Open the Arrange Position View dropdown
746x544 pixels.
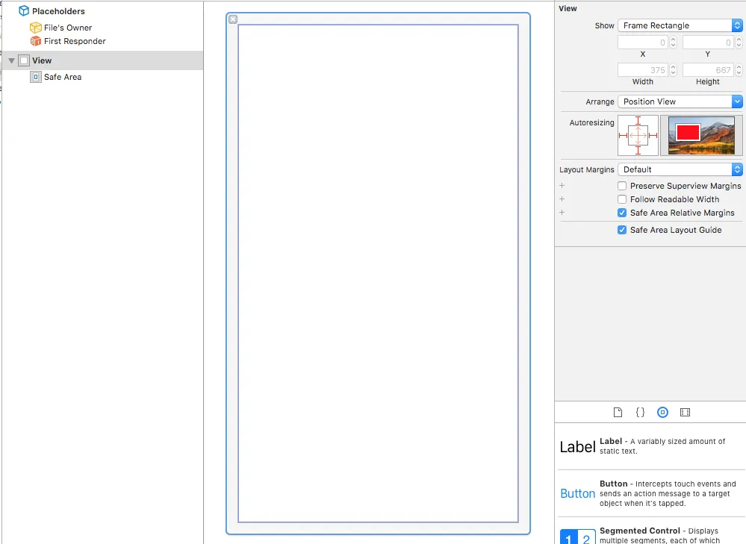(x=680, y=101)
